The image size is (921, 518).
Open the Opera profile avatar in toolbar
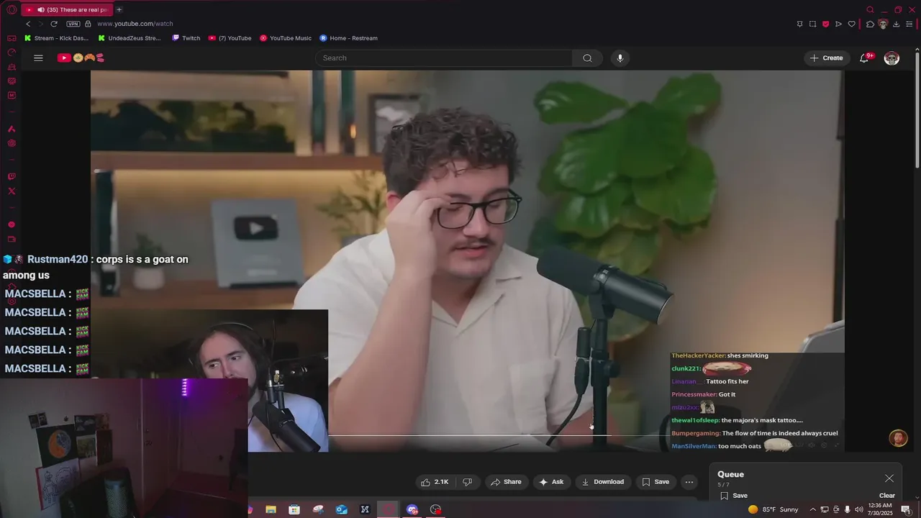point(883,24)
